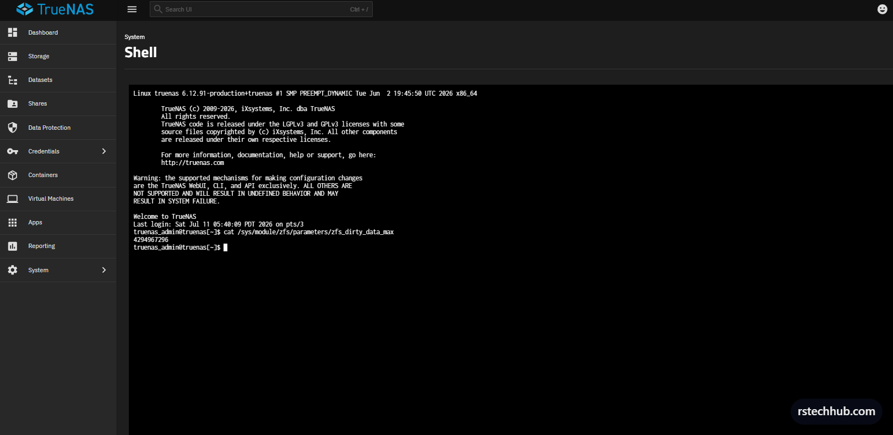Click the System breadcrumb above Shell
Screen dimensions: 893x435
134,37
